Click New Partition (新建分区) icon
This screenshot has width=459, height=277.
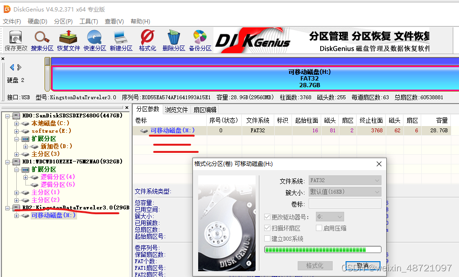coord(121,41)
